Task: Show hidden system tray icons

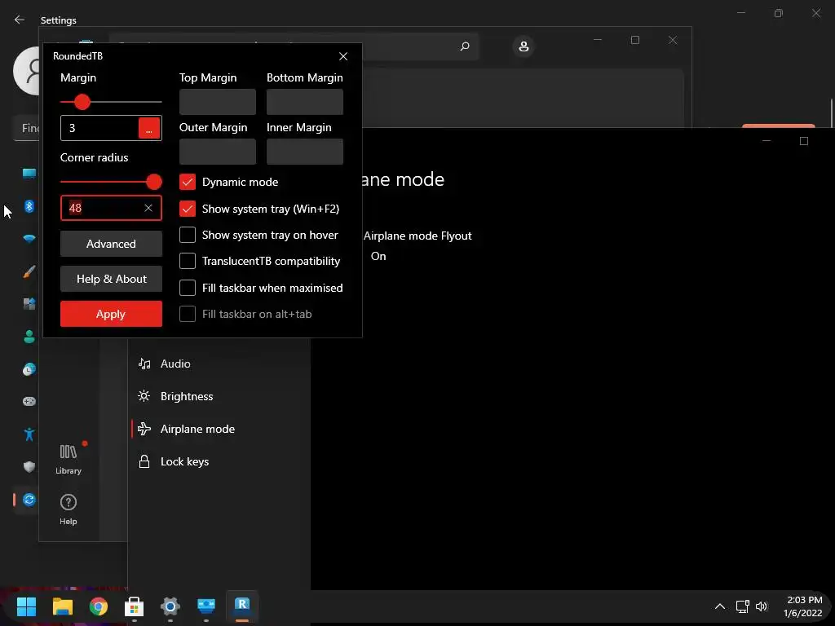Action: (x=719, y=606)
